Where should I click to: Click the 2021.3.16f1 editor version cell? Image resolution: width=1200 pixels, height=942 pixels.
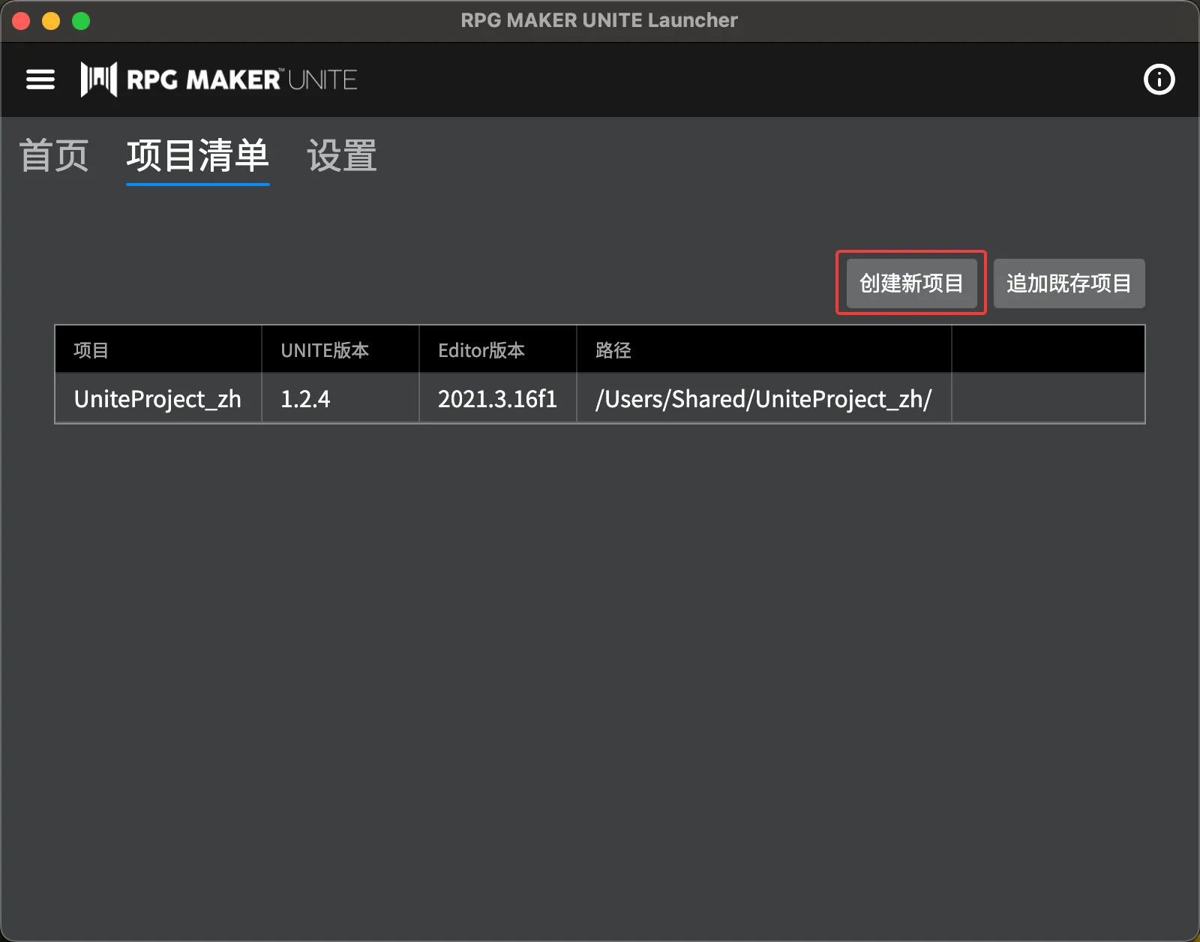tap(497, 399)
